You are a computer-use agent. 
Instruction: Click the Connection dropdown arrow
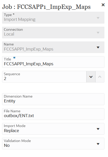(98, 33)
